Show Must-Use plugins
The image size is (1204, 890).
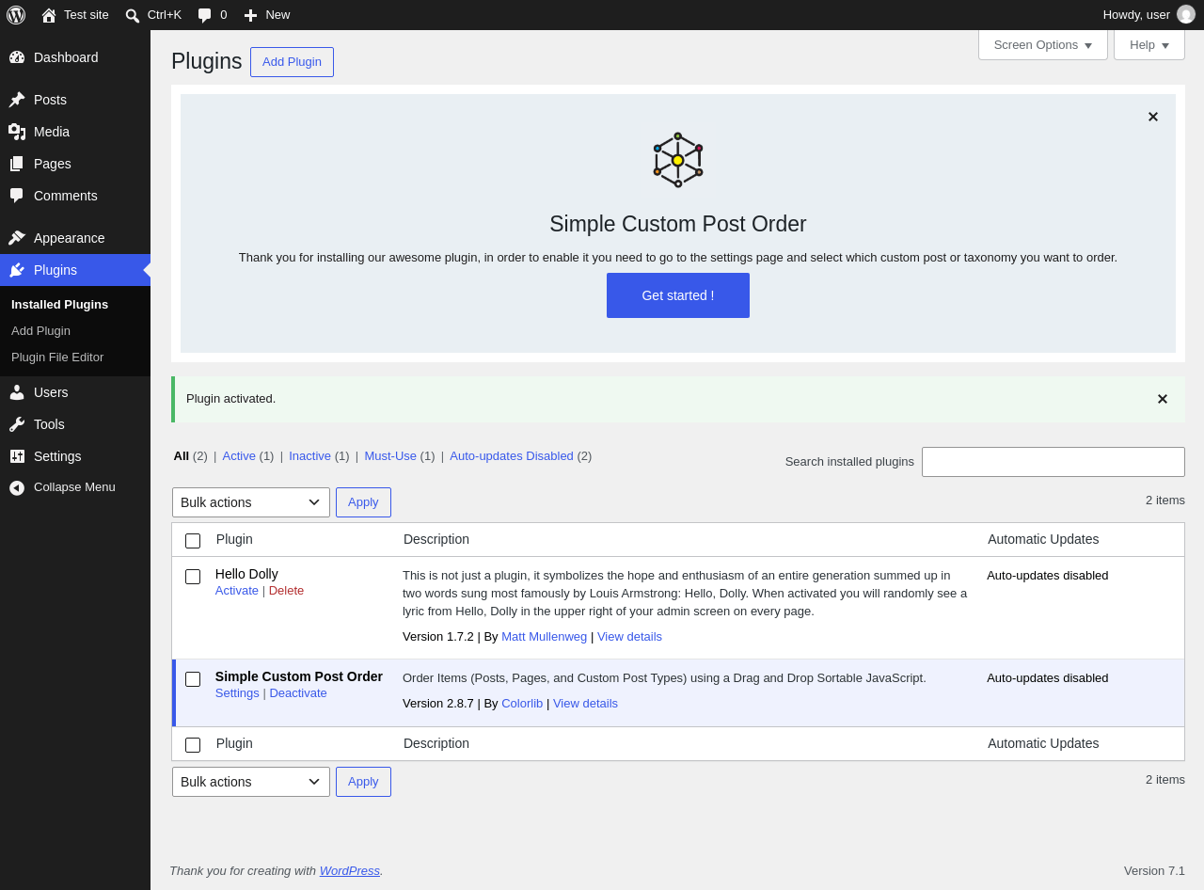click(390, 455)
